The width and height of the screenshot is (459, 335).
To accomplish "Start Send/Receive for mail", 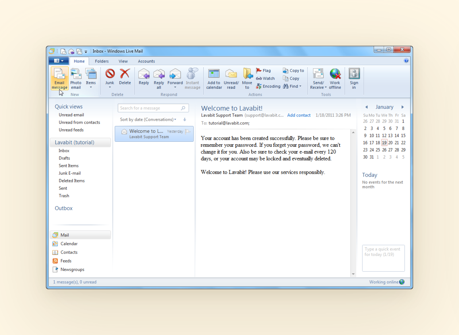I will click(x=318, y=79).
